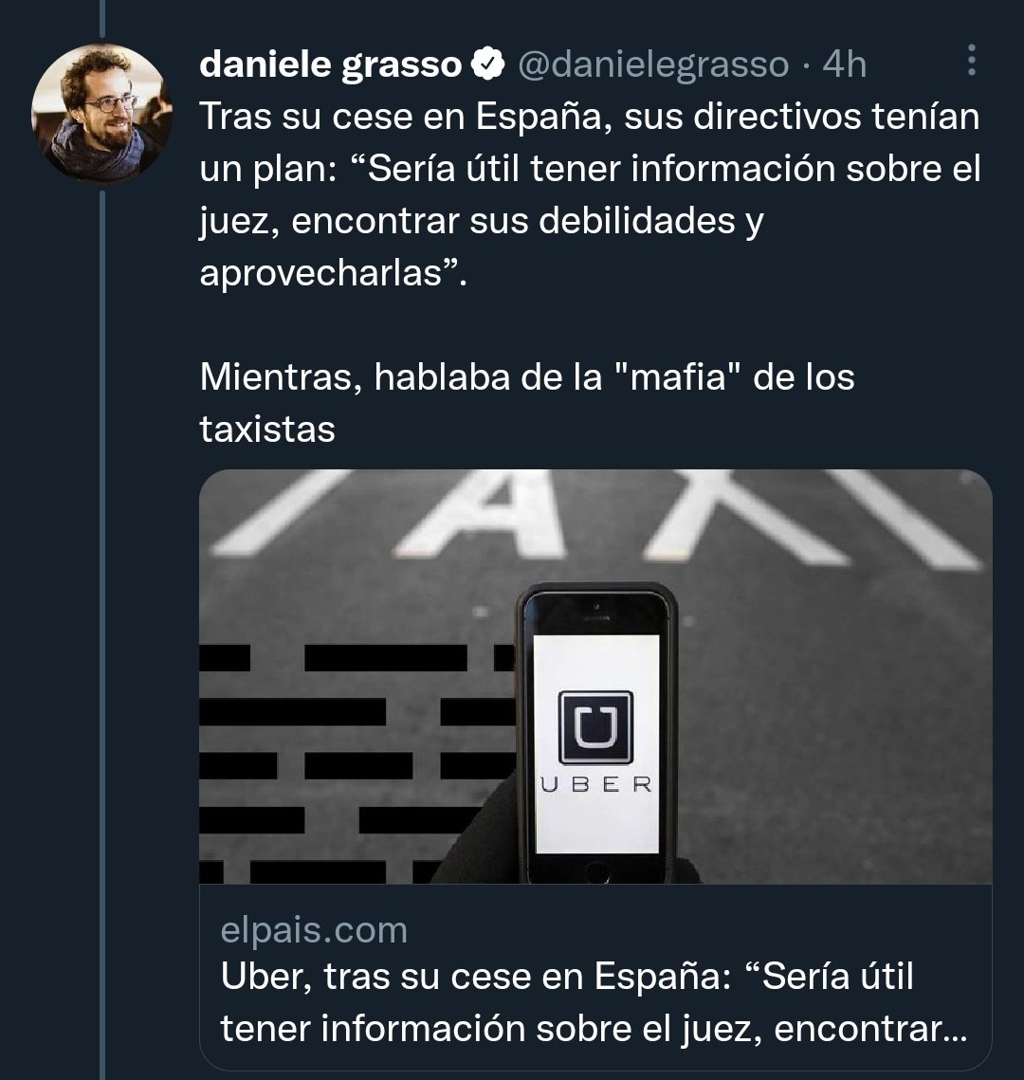Click the 4h timestamp

click(x=844, y=64)
